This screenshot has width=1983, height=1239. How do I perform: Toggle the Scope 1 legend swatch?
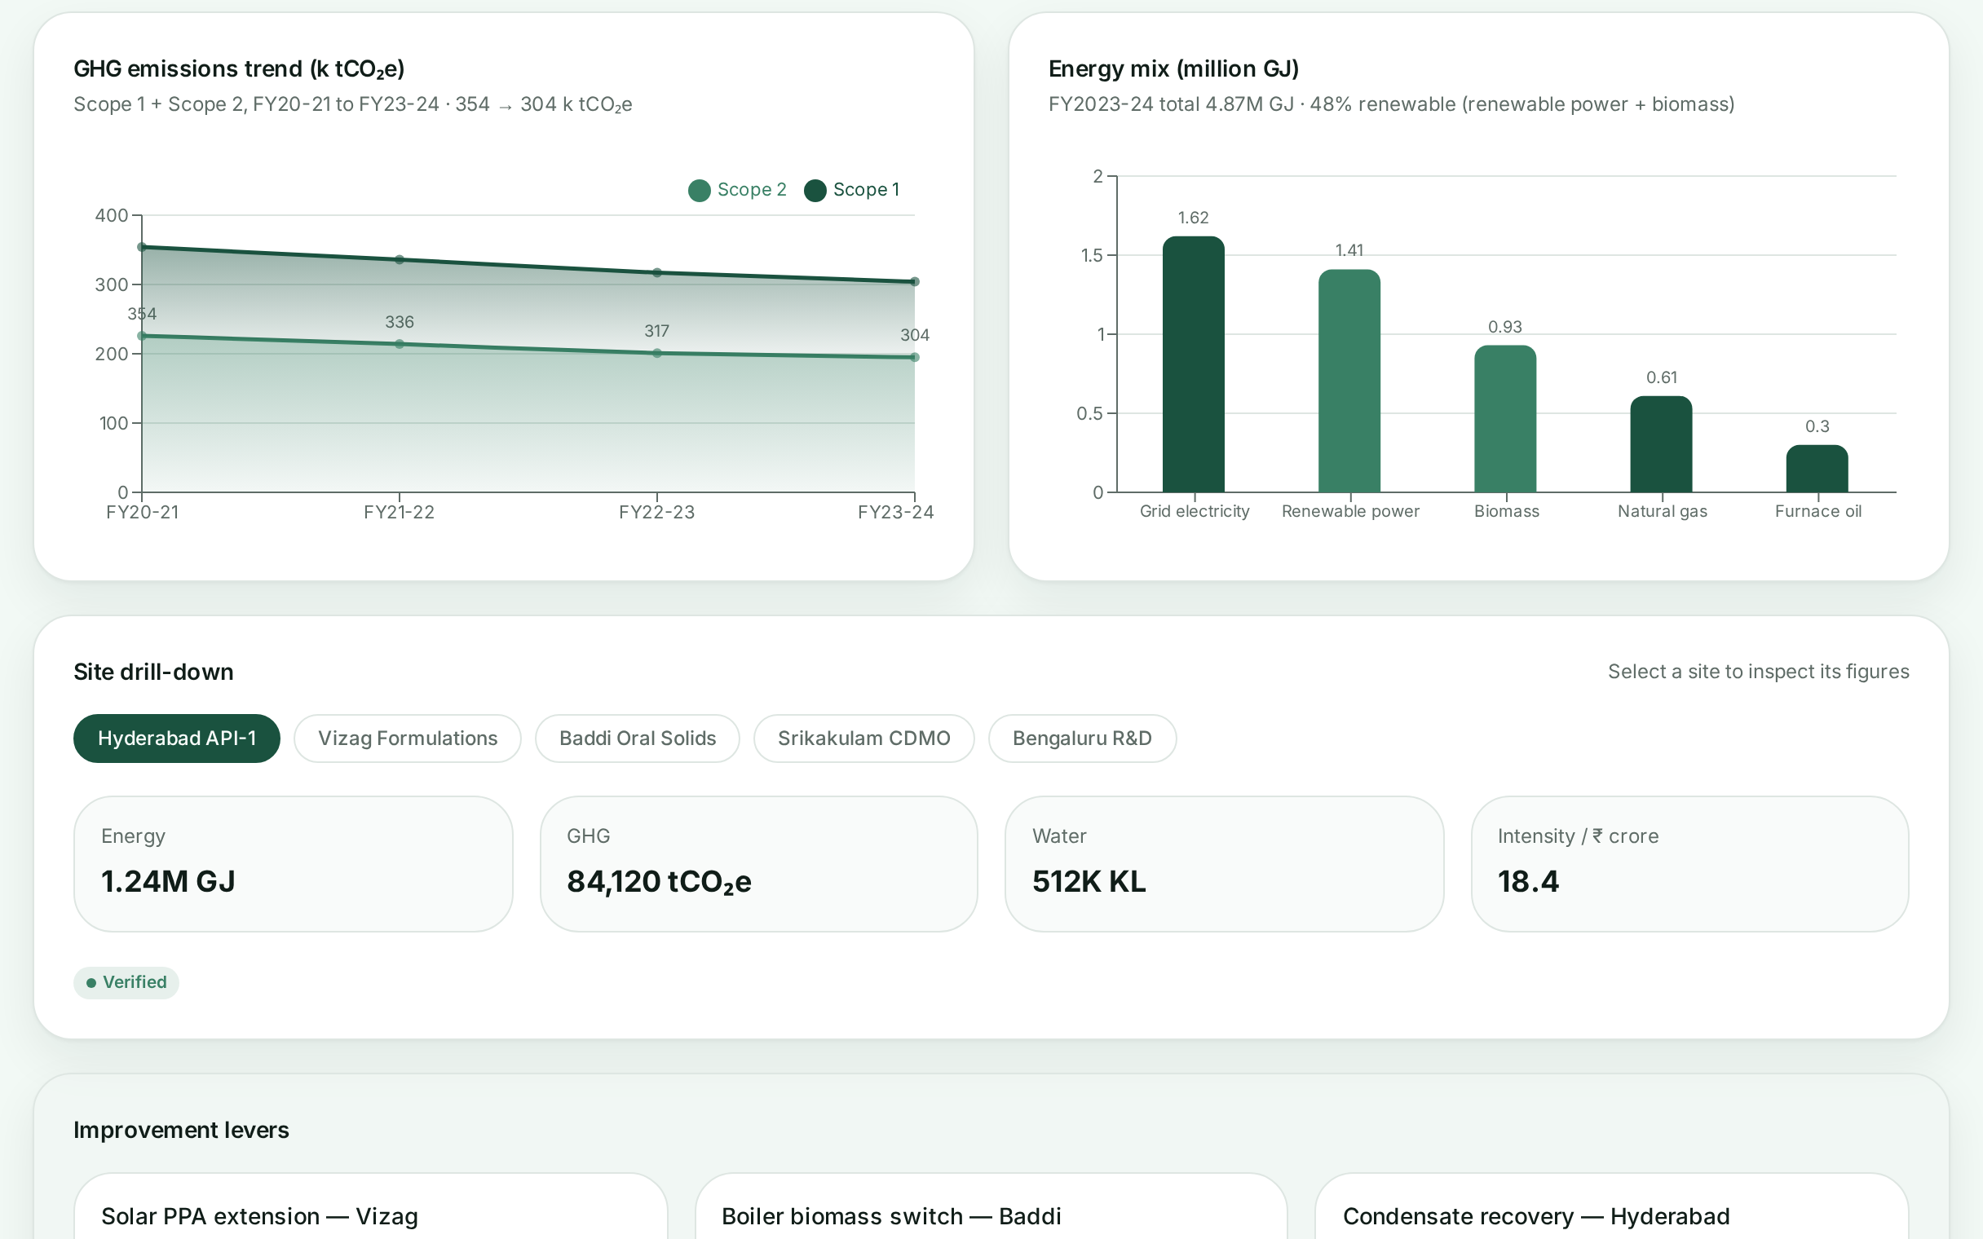coord(815,190)
